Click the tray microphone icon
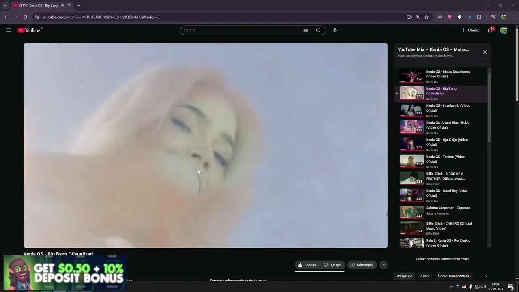Viewport: 519px width, 292px height. pos(470,287)
